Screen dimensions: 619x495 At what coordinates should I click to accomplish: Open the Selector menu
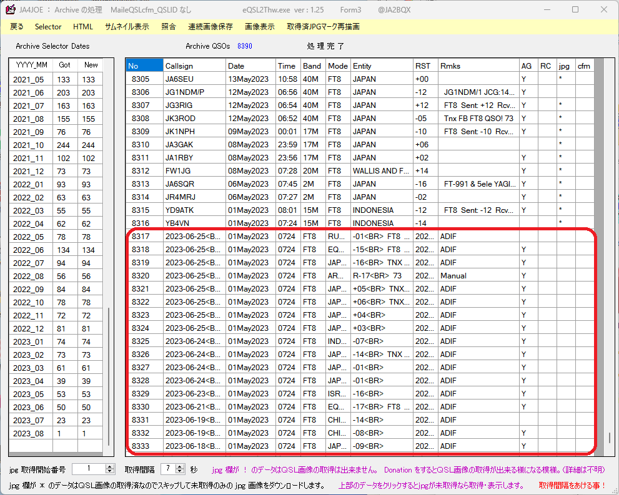pyautogui.click(x=48, y=27)
